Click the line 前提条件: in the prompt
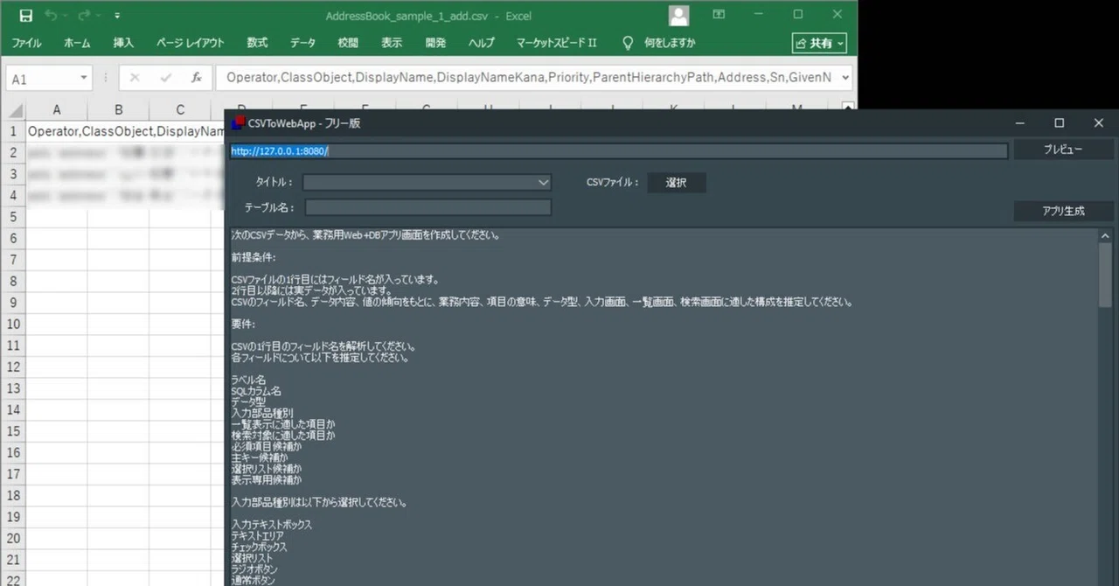 (x=254, y=258)
